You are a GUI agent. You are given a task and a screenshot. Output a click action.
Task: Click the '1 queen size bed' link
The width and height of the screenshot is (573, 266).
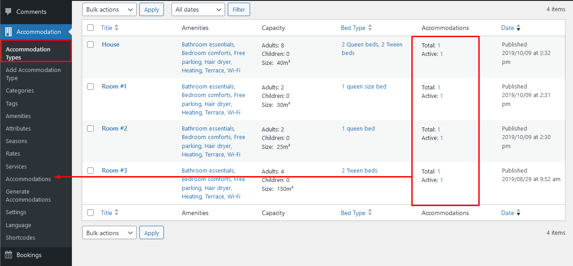[364, 86]
